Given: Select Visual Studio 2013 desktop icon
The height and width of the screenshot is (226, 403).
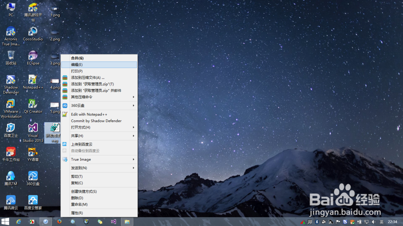Looking at the screenshot, I should coord(33,133).
